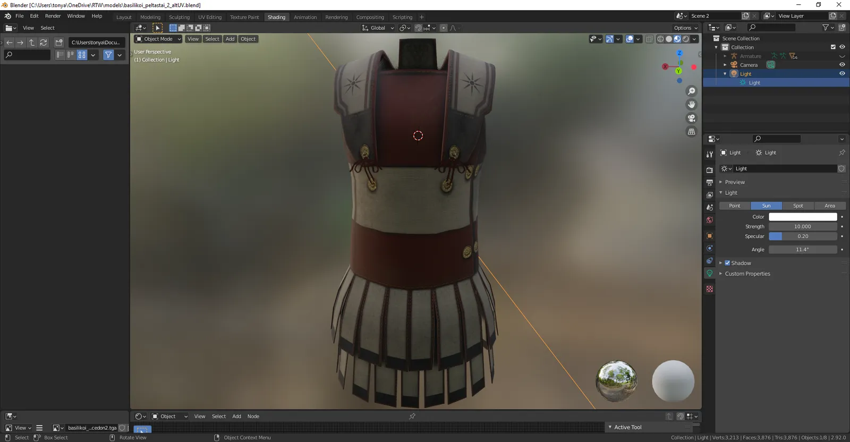The image size is (850, 442).
Task: Switch viewport to wireframe shading
Action: 660,39
